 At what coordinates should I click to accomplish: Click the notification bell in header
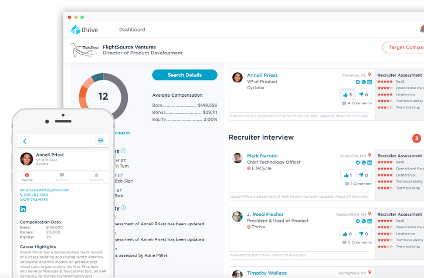click(422, 29)
